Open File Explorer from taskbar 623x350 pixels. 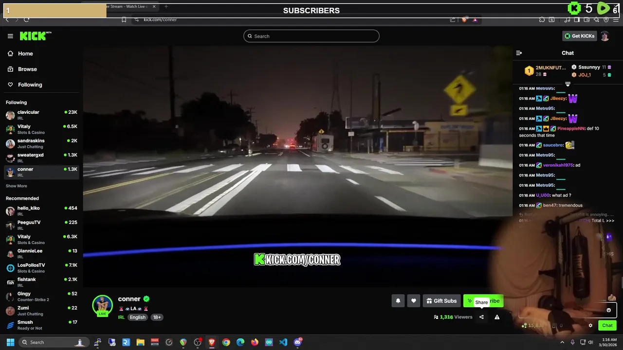click(140, 342)
